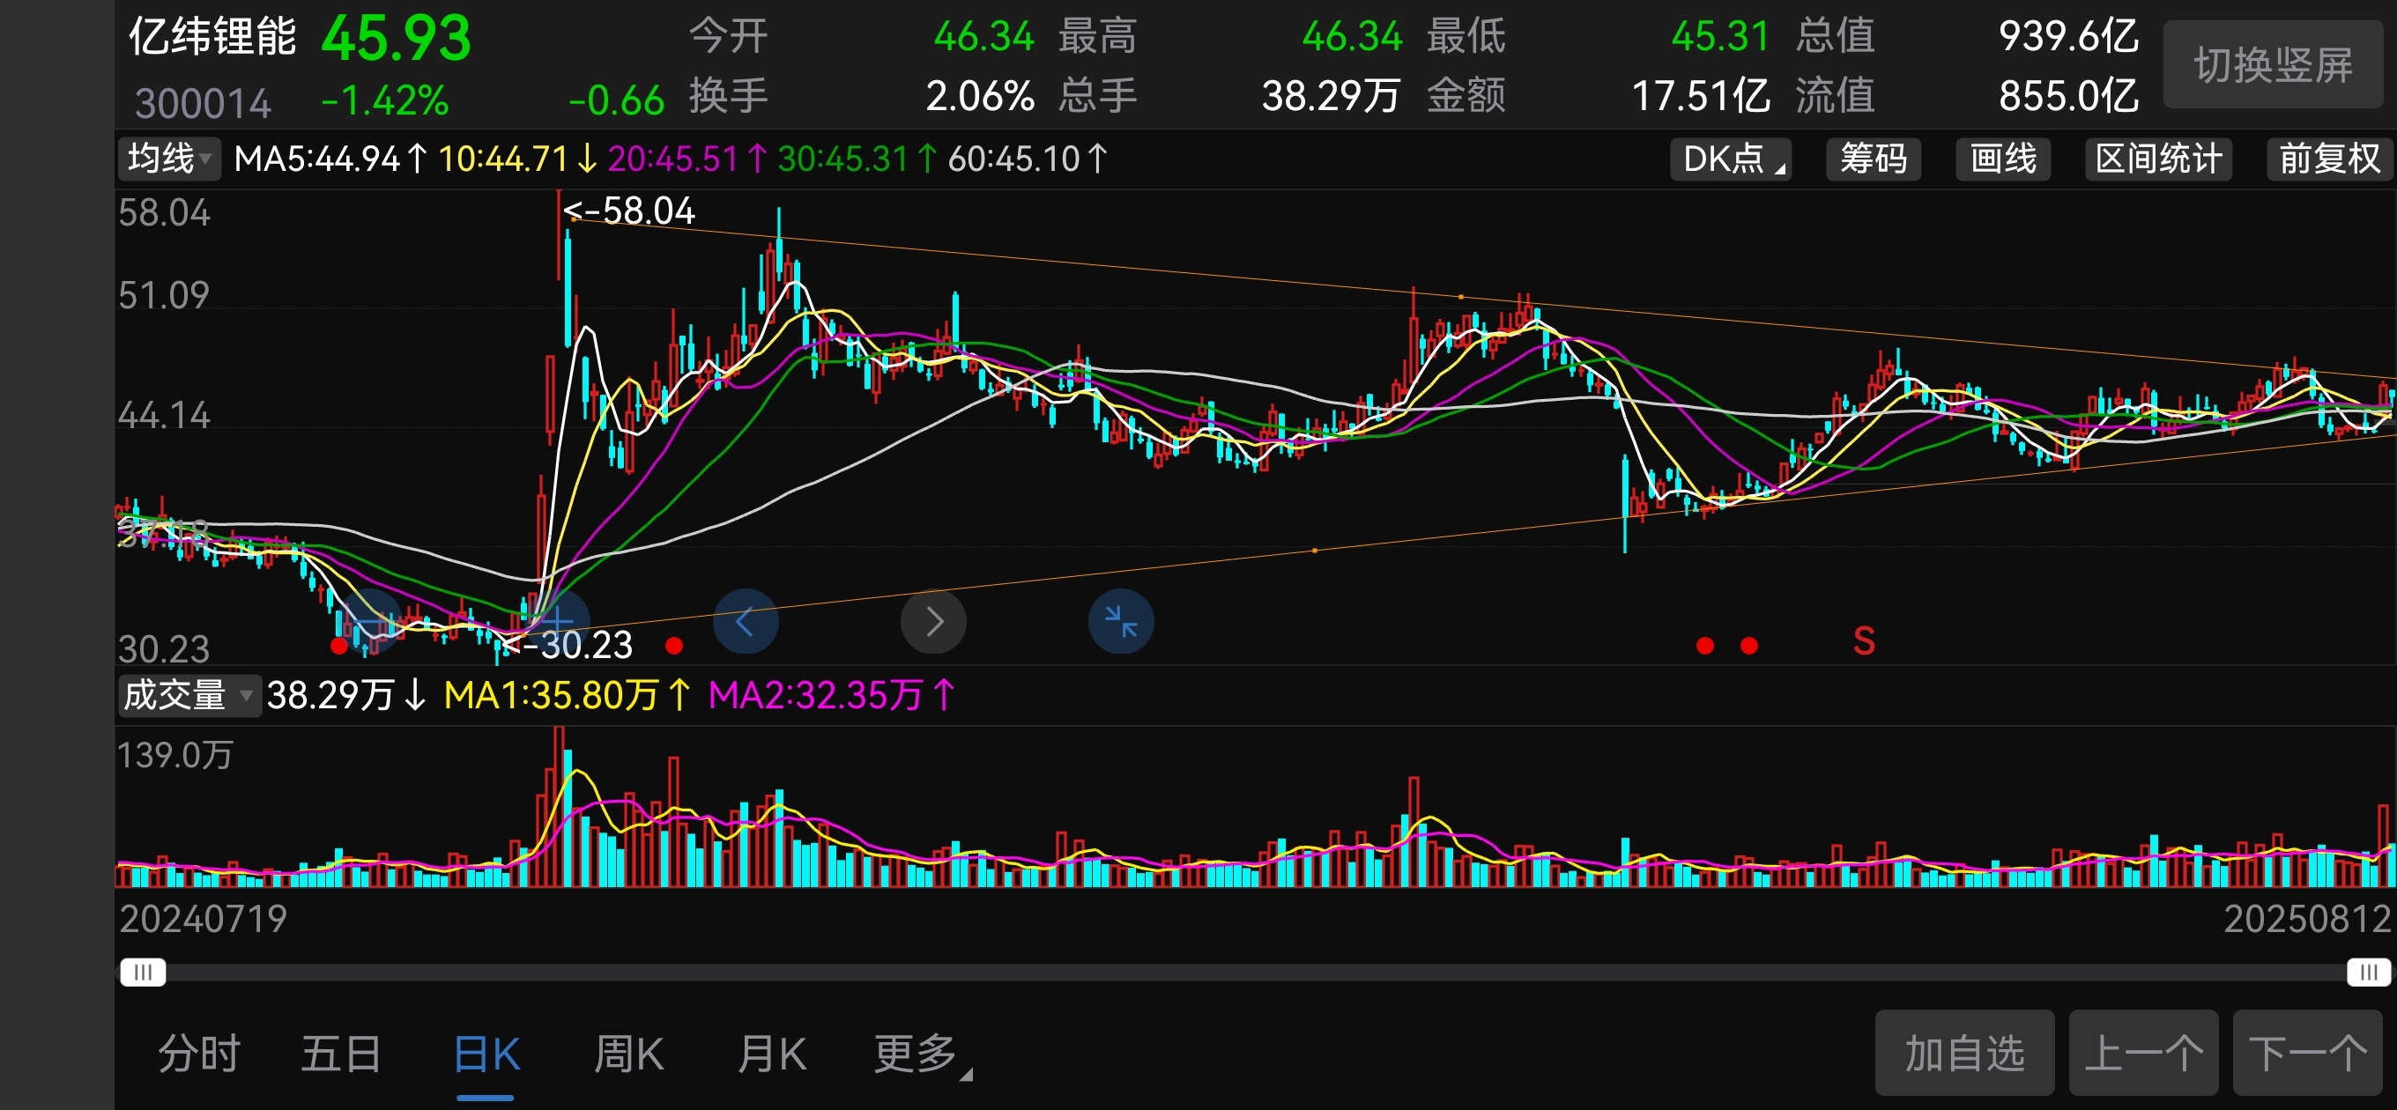The width and height of the screenshot is (2397, 1110).
Task: Open the 成交量 indicator dropdown
Action: (189, 695)
